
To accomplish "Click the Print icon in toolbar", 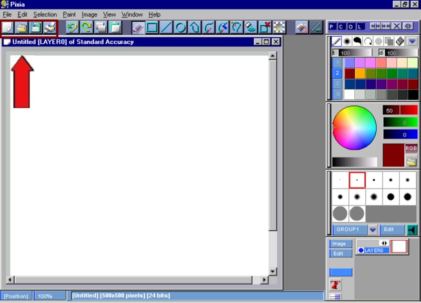I will 49,27.
